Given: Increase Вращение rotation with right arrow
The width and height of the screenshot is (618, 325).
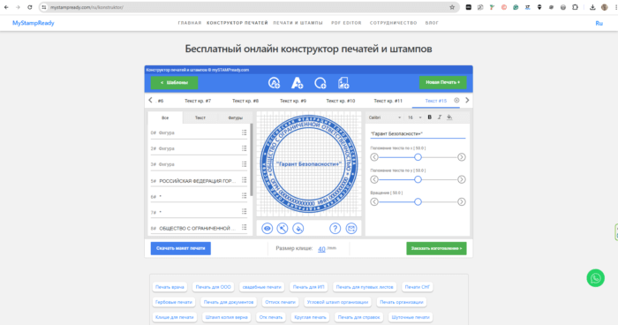Looking at the screenshot, I should (x=461, y=202).
